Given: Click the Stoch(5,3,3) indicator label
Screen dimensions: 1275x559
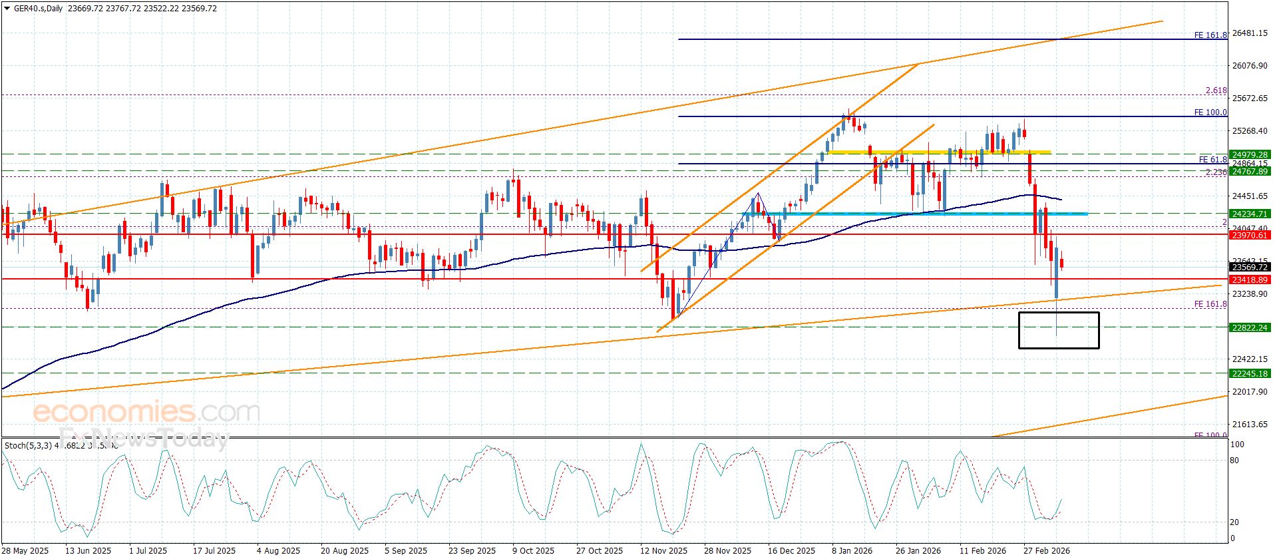Looking at the screenshot, I should point(28,445).
